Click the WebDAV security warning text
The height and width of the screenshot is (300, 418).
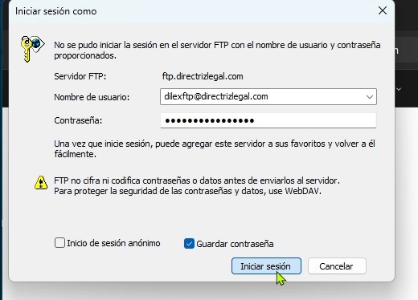(197, 186)
